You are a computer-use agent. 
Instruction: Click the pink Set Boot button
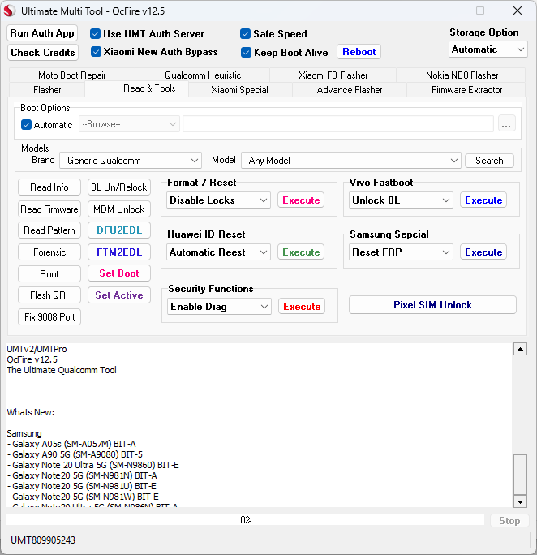[119, 273]
